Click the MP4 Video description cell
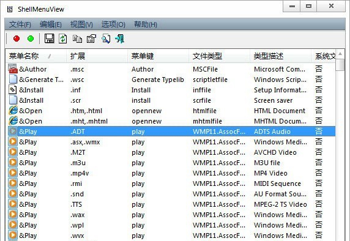 click(x=270, y=173)
